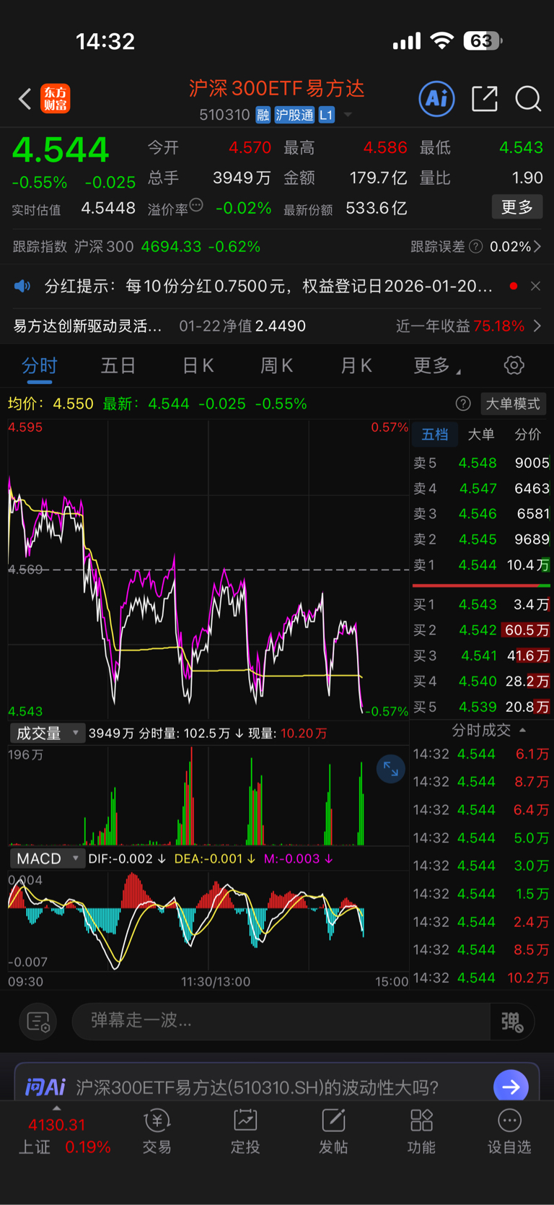Tap the 买2 volume 60.5万
This screenshot has height=1205, width=554.
pyautogui.click(x=527, y=630)
